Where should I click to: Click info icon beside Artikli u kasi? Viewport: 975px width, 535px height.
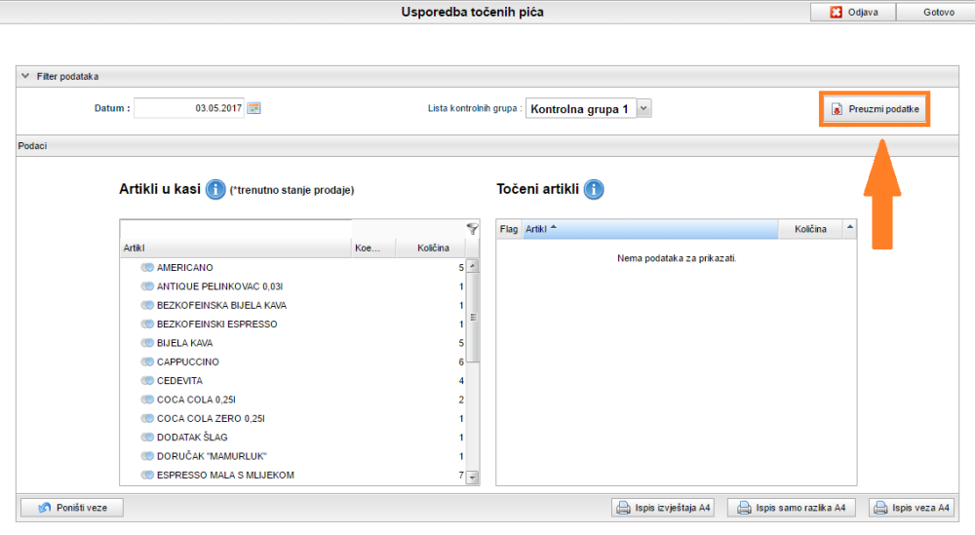point(215,189)
